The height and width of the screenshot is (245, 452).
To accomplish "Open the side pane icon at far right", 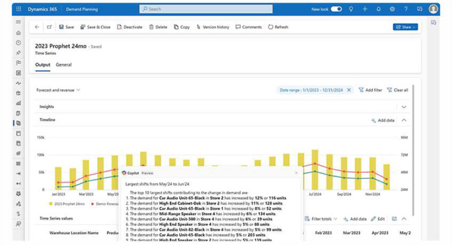I will tap(433, 22).
